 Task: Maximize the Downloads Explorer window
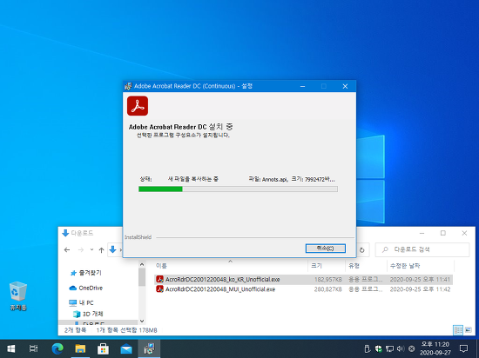[443, 234]
